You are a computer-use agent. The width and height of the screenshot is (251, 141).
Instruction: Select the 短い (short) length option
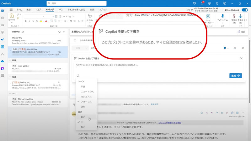point(83,117)
